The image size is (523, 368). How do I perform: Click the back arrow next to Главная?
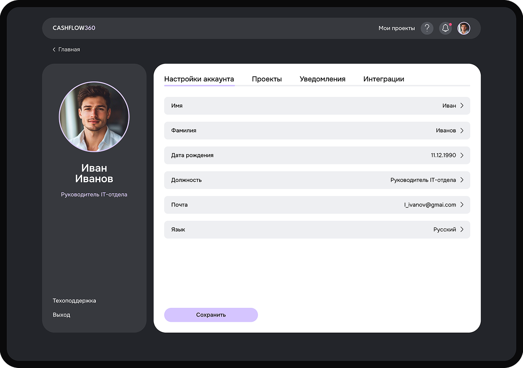(54, 49)
